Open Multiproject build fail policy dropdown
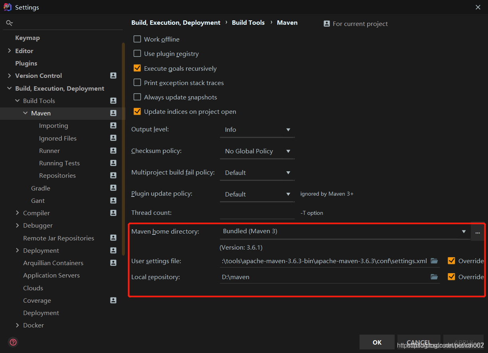 (x=257, y=173)
